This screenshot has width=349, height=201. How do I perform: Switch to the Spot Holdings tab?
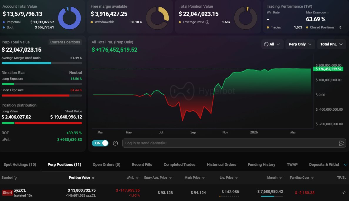point(19,164)
